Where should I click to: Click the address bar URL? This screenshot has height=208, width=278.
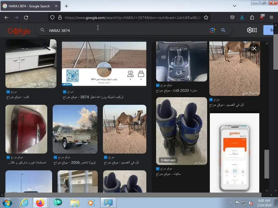point(132,18)
